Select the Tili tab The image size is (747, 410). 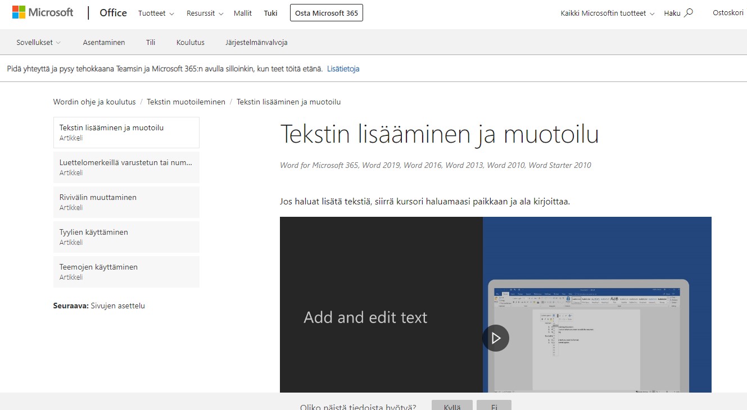click(x=151, y=42)
